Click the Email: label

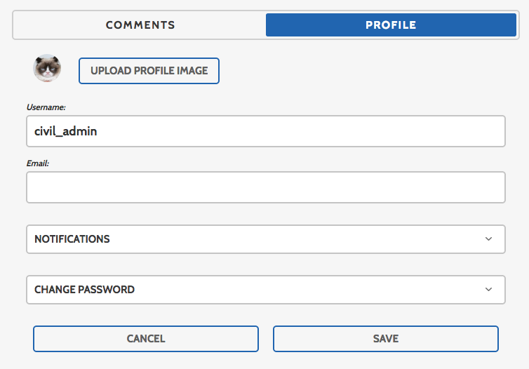coord(38,163)
